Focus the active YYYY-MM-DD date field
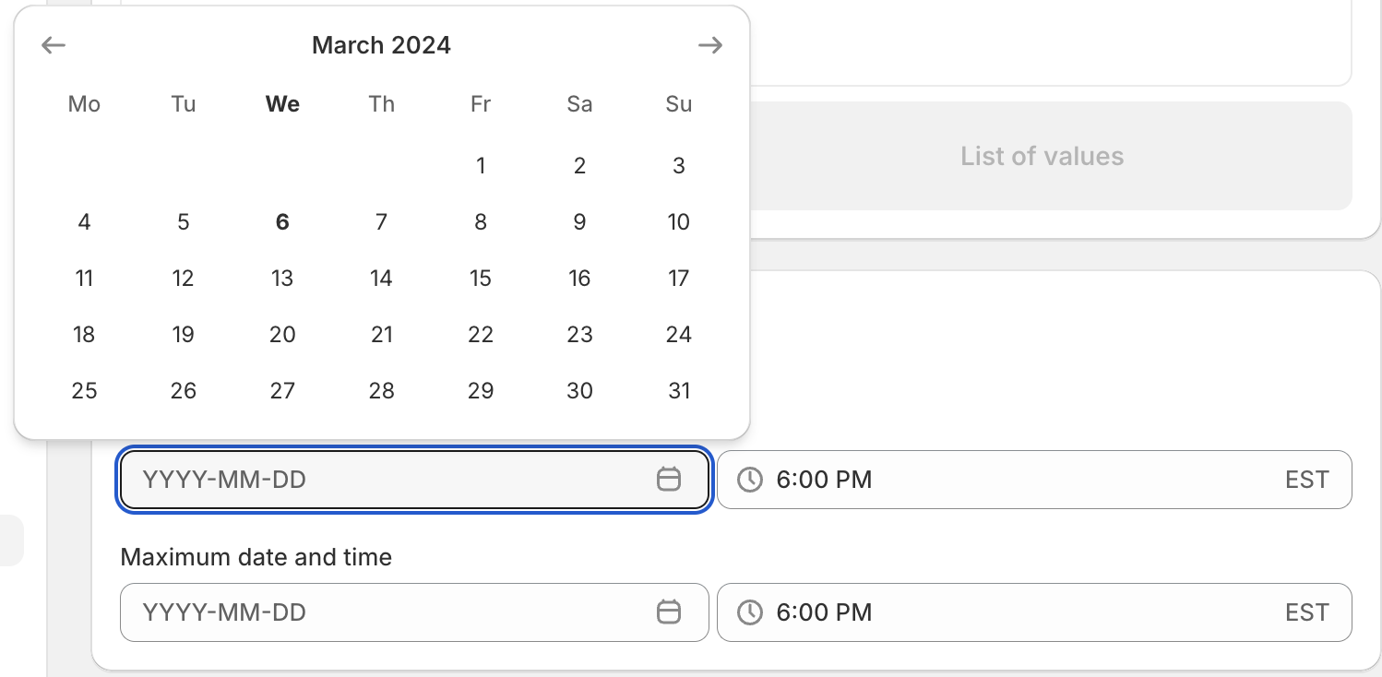This screenshot has width=1382, height=677. [387, 480]
